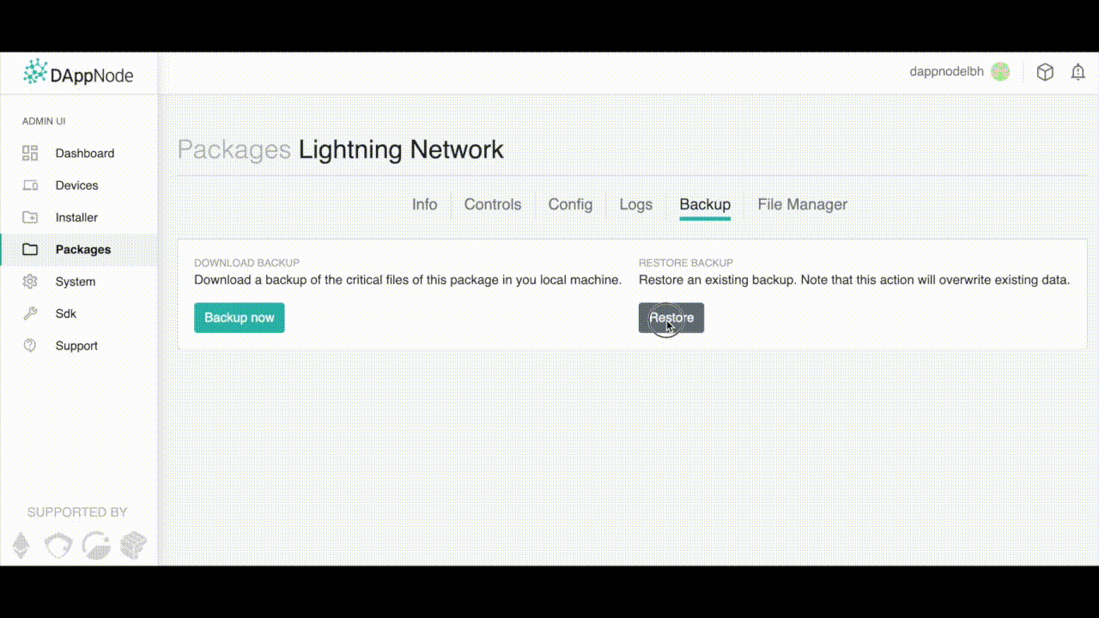Select Packages in the sidebar
Screen dimensions: 1099x618
pyautogui.click(x=83, y=250)
